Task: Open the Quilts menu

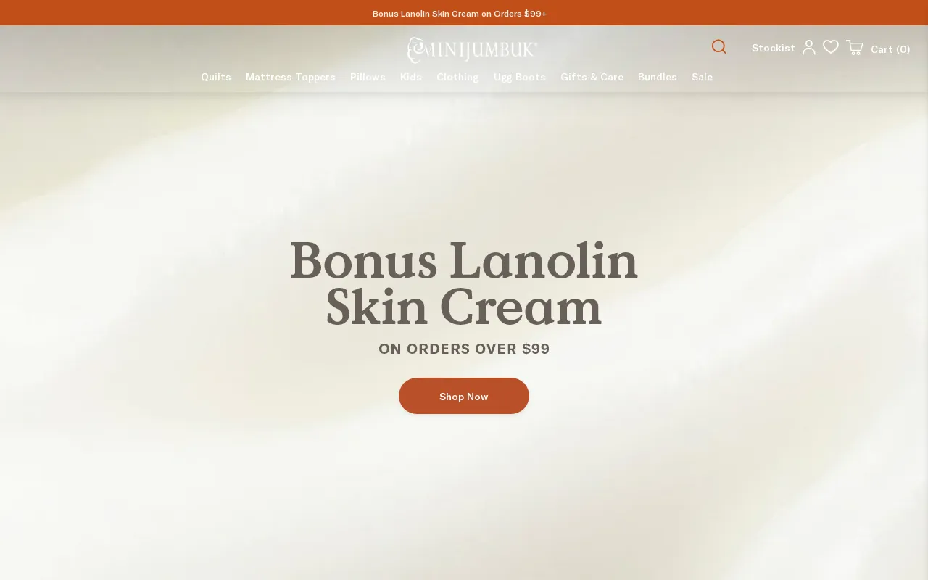Action: pyautogui.click(x=216, y=77)
